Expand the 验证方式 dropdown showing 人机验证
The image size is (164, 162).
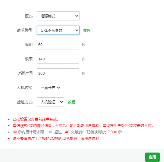(51, 102)
